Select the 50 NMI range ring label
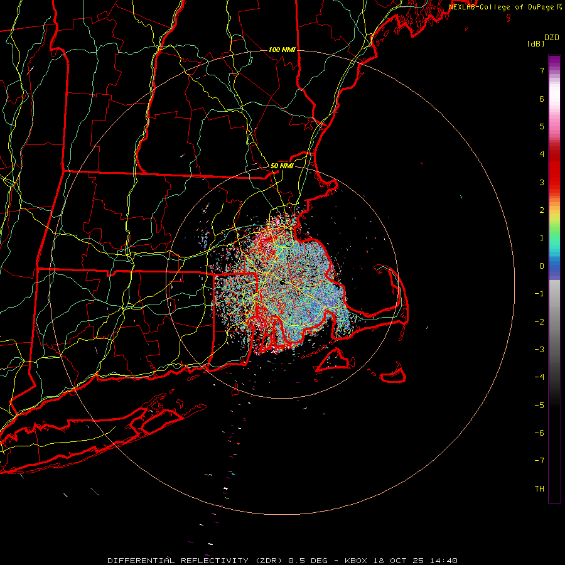The image size is (565, 565). (x=282, y=166)
